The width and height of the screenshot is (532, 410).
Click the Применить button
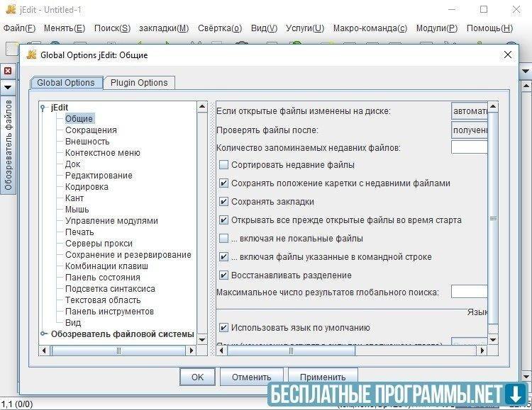323,377
